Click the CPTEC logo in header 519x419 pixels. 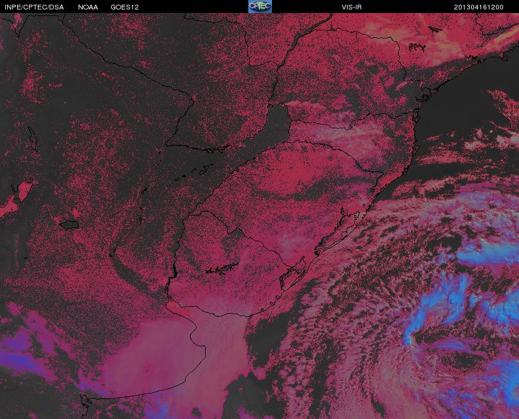(260, 7)
